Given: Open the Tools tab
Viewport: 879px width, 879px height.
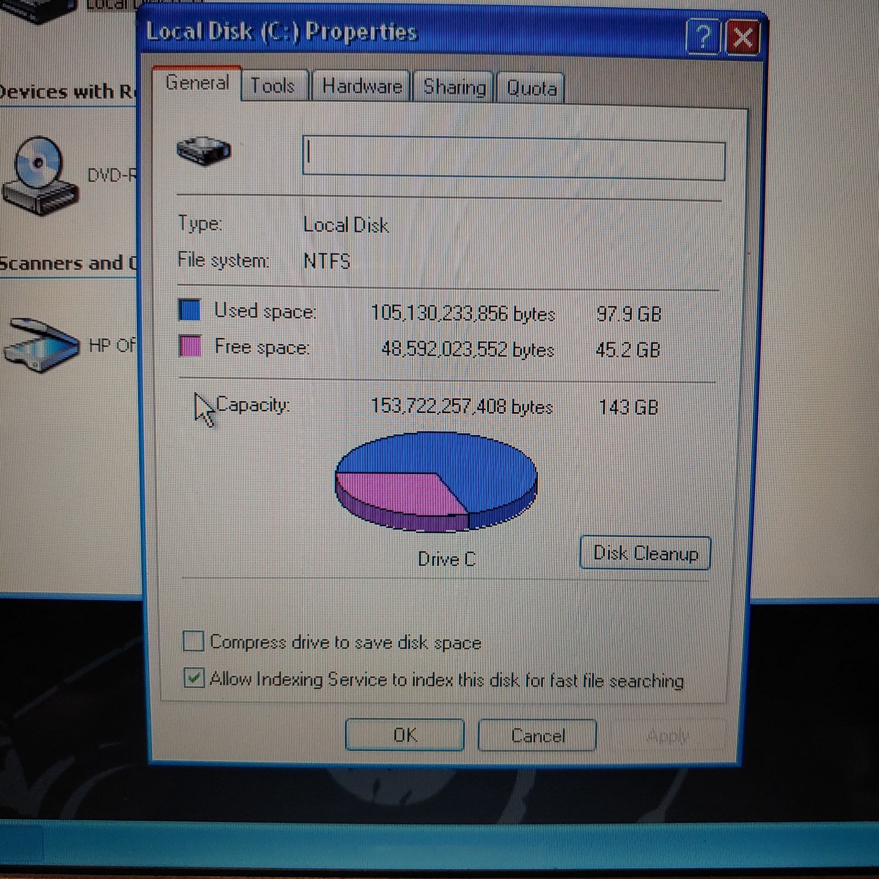Looking at the screenshot, I should 274,86.
